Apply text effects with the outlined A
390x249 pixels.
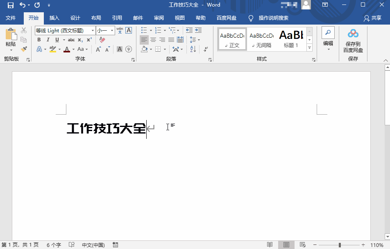[x=39, y=49]
